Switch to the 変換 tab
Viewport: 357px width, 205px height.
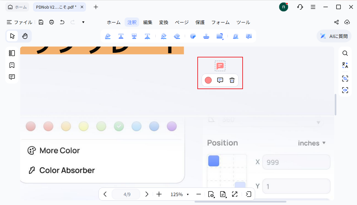pos(164,22)
